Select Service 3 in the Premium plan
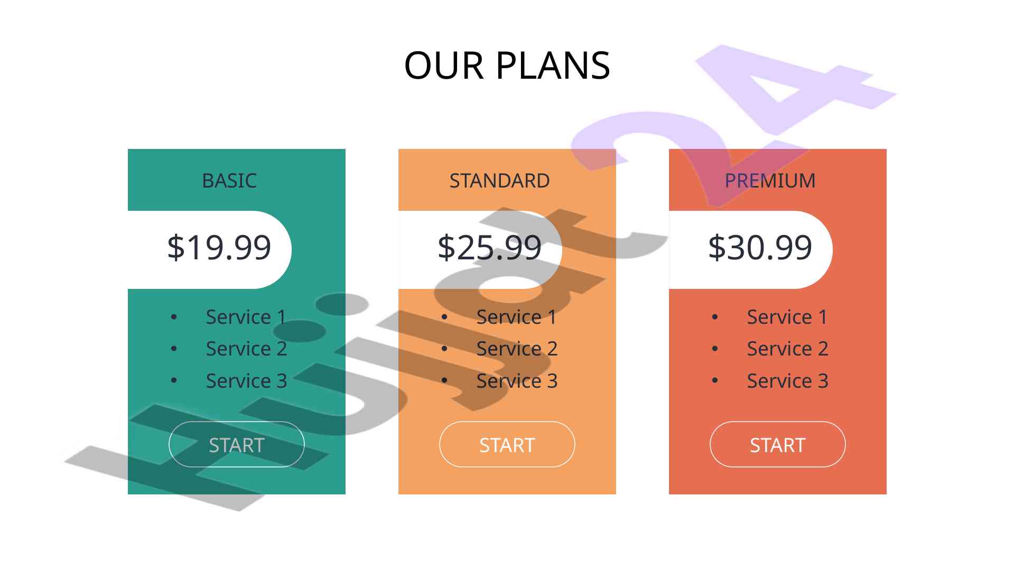This screenshot has width=1015, height=571. click(787, 381)
